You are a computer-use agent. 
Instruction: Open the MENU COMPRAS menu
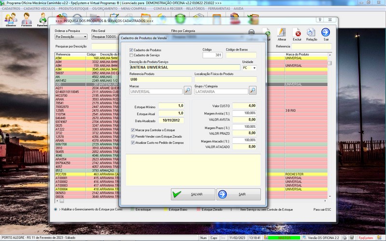[134, 8]
